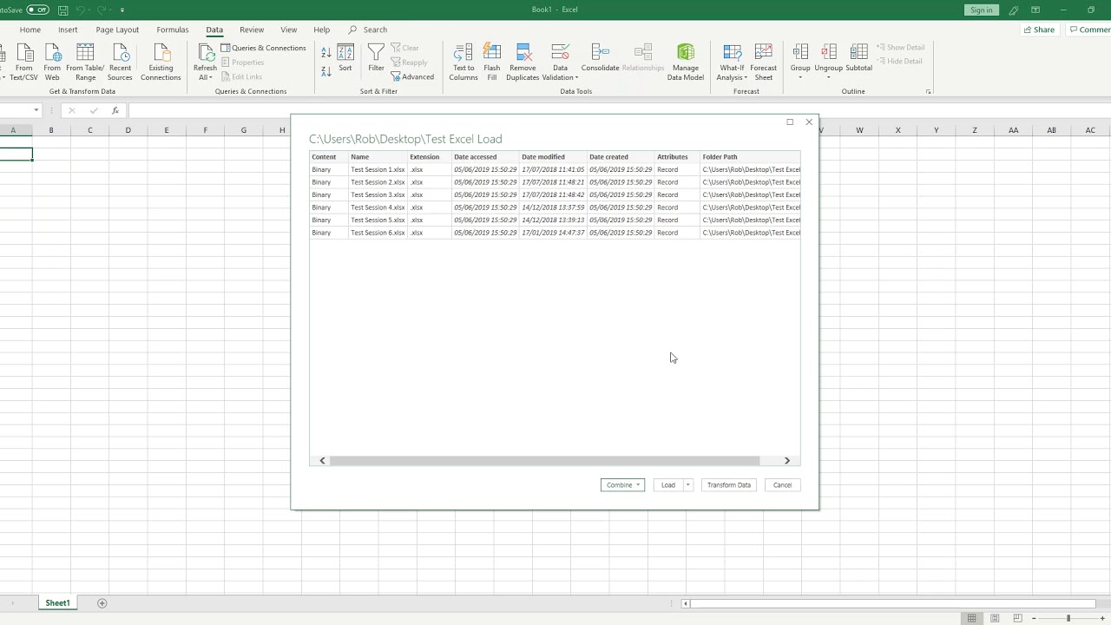
Task: Click the zoom slider in status bar
Action: pos(1068,618)
